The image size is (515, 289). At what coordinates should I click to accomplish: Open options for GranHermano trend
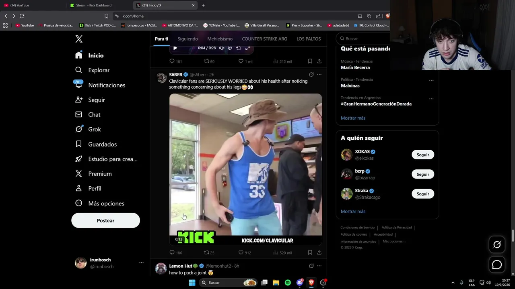[431, 99]
